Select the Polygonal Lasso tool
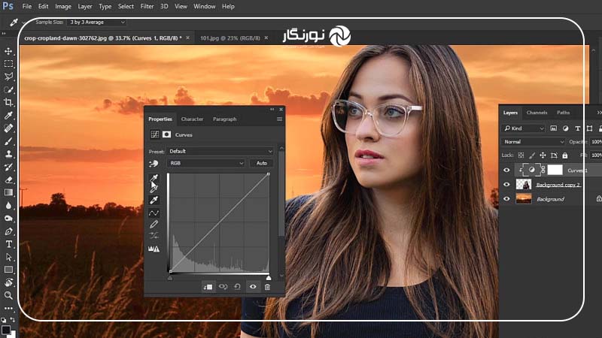 click(8, 77)
